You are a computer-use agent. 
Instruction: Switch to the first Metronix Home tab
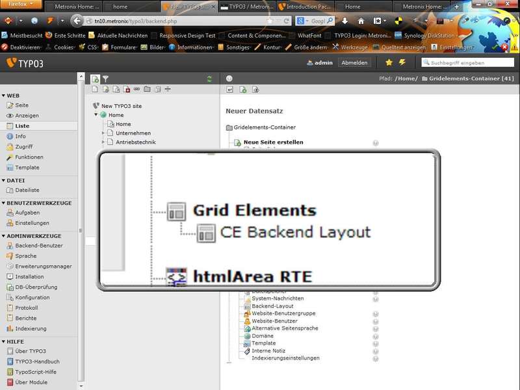pos(73,6)
